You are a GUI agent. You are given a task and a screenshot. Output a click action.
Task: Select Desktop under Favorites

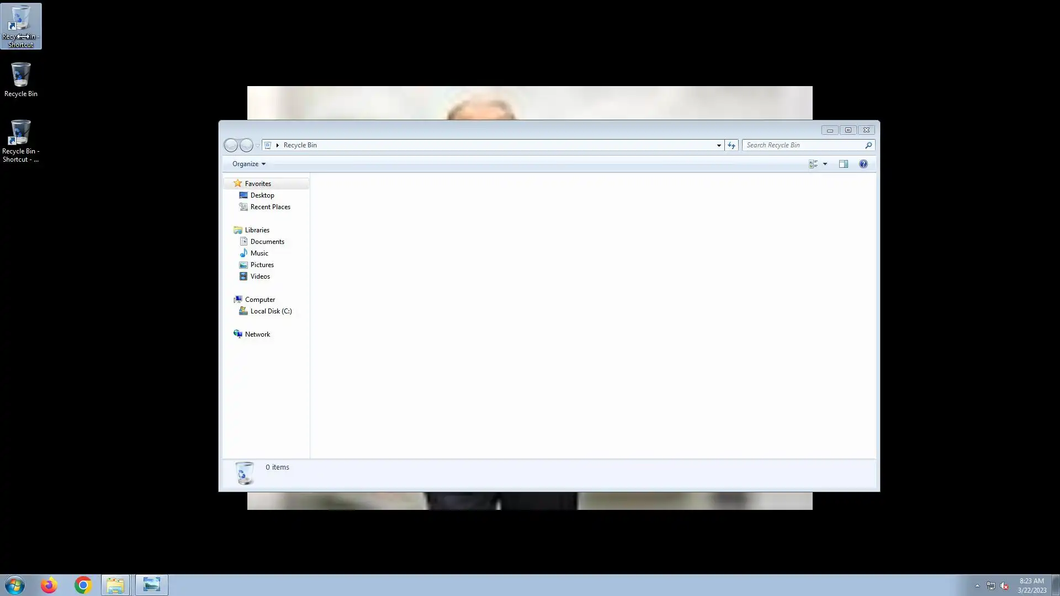[x=262, y=195]
